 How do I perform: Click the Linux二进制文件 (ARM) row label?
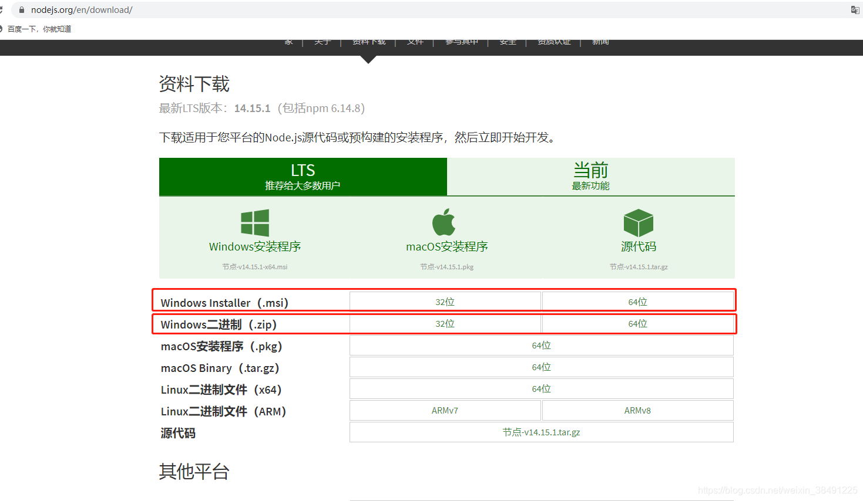(223, 411)
